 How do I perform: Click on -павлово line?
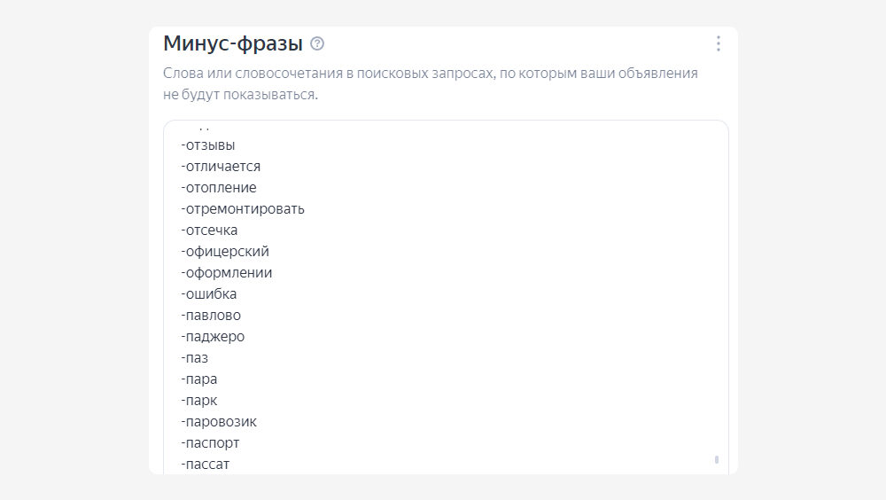pyautogui.click(x=211, y=316)
